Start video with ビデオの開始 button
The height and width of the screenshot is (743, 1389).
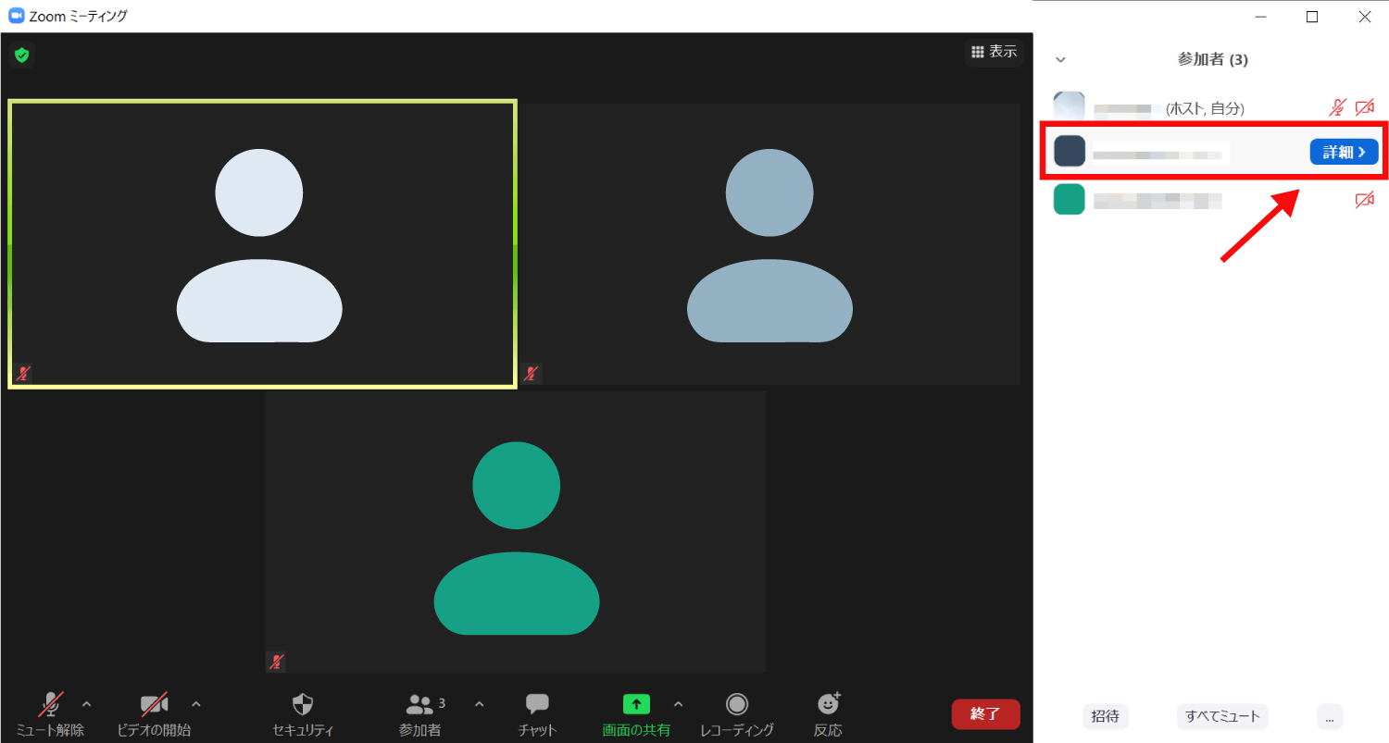click(x=154, y=714)
